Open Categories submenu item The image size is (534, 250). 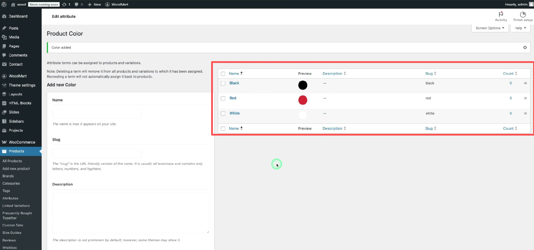pyautogui.click(x=11, y=183)
